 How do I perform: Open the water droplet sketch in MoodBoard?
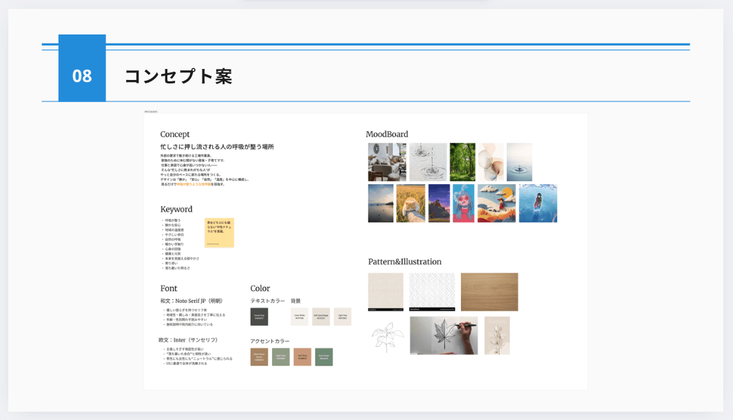click(x=426, y=161)
